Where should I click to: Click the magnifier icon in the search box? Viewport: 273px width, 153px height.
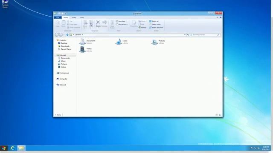tap(218, 35)
